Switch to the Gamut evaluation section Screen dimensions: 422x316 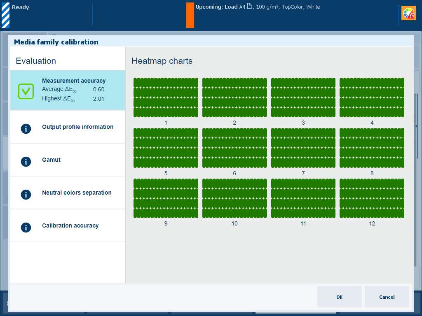[x=51, y=160]
